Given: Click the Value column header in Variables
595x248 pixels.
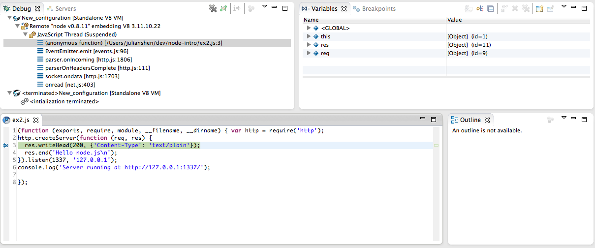Looking at the screenshot, I should (x=518, y=20).
